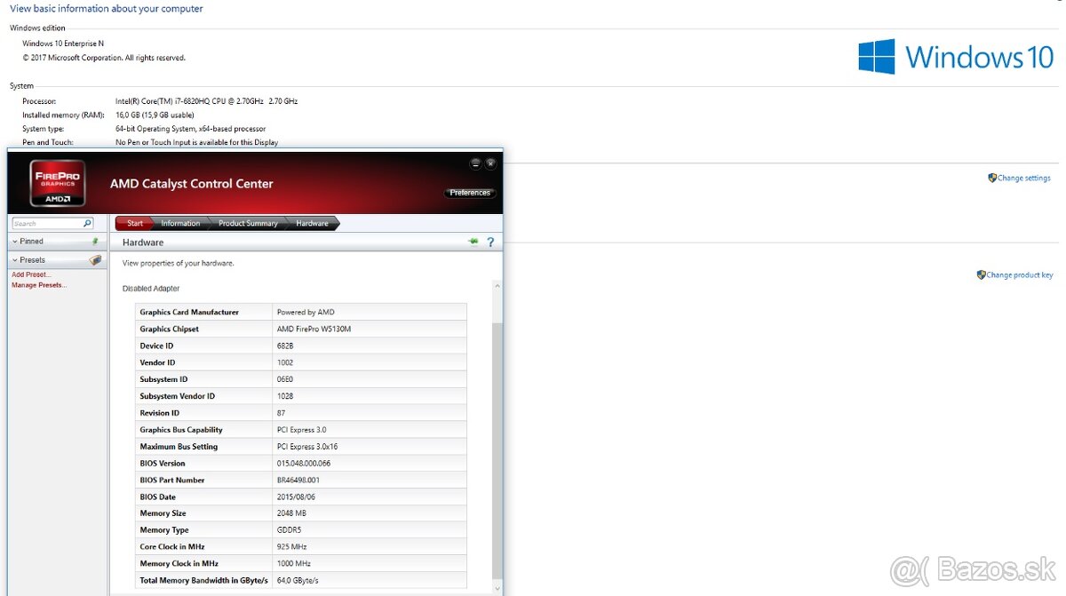The height and width of the screenshot is (596, 1066).
Task: Click shield icon next to Change product key
Action: (x=981, y=274)
